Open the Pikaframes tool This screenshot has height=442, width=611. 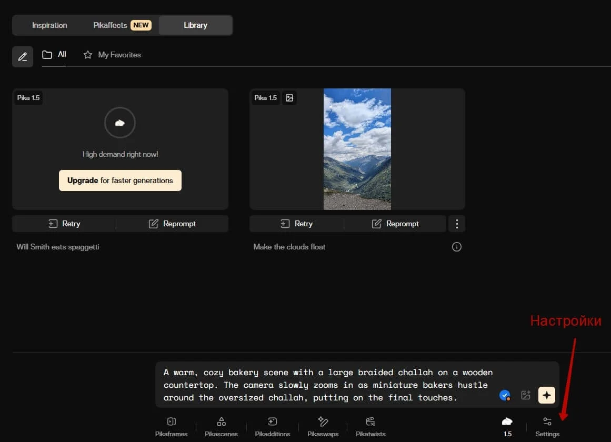tap(171, 426)
